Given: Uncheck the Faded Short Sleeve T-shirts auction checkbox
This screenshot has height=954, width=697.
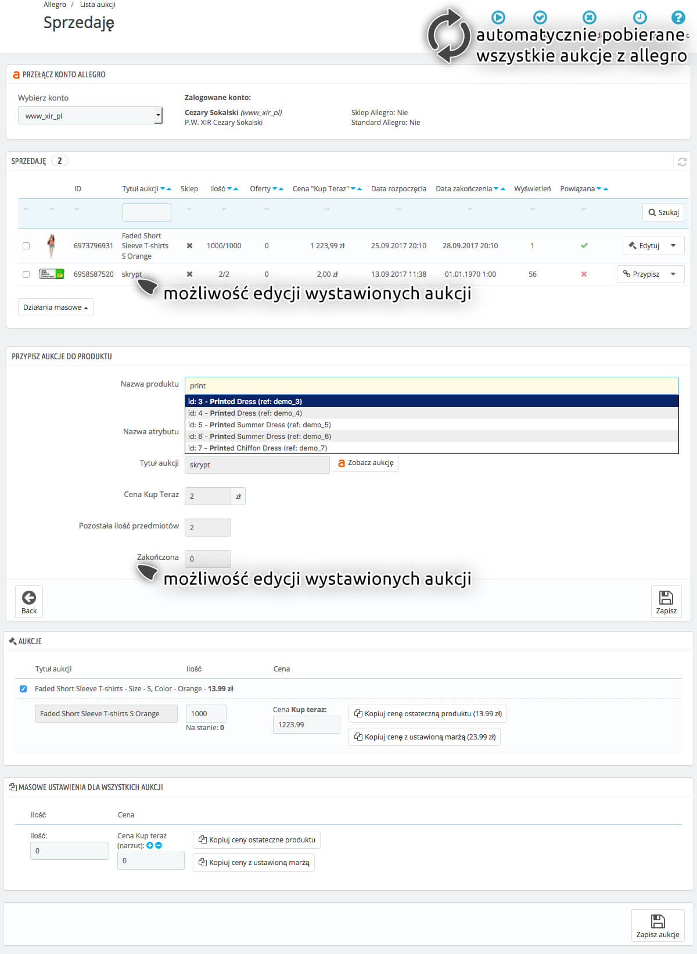Looking at the screenshot, I should pyautogui.click(x=23, y=689).
